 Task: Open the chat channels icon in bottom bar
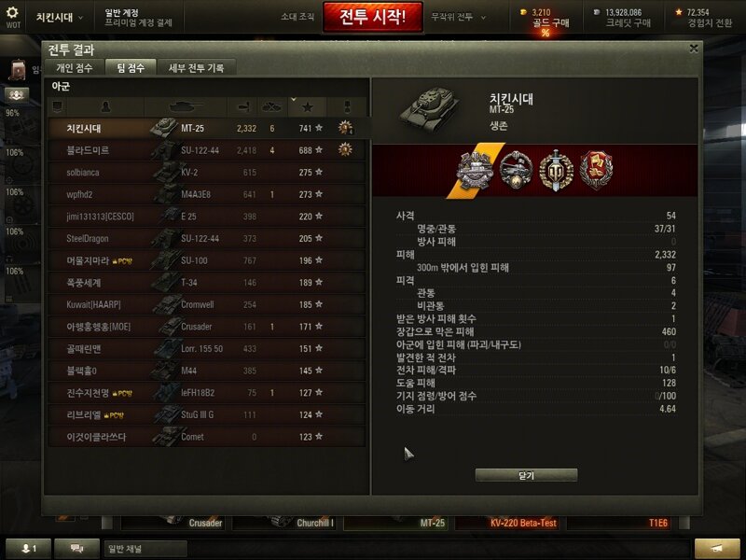76,549
